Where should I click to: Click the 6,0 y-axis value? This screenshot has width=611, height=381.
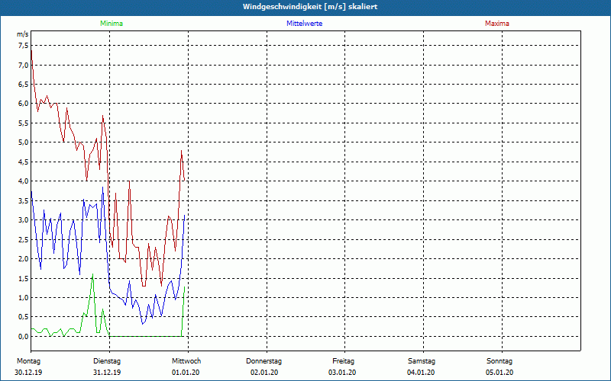tap(24, 104)
